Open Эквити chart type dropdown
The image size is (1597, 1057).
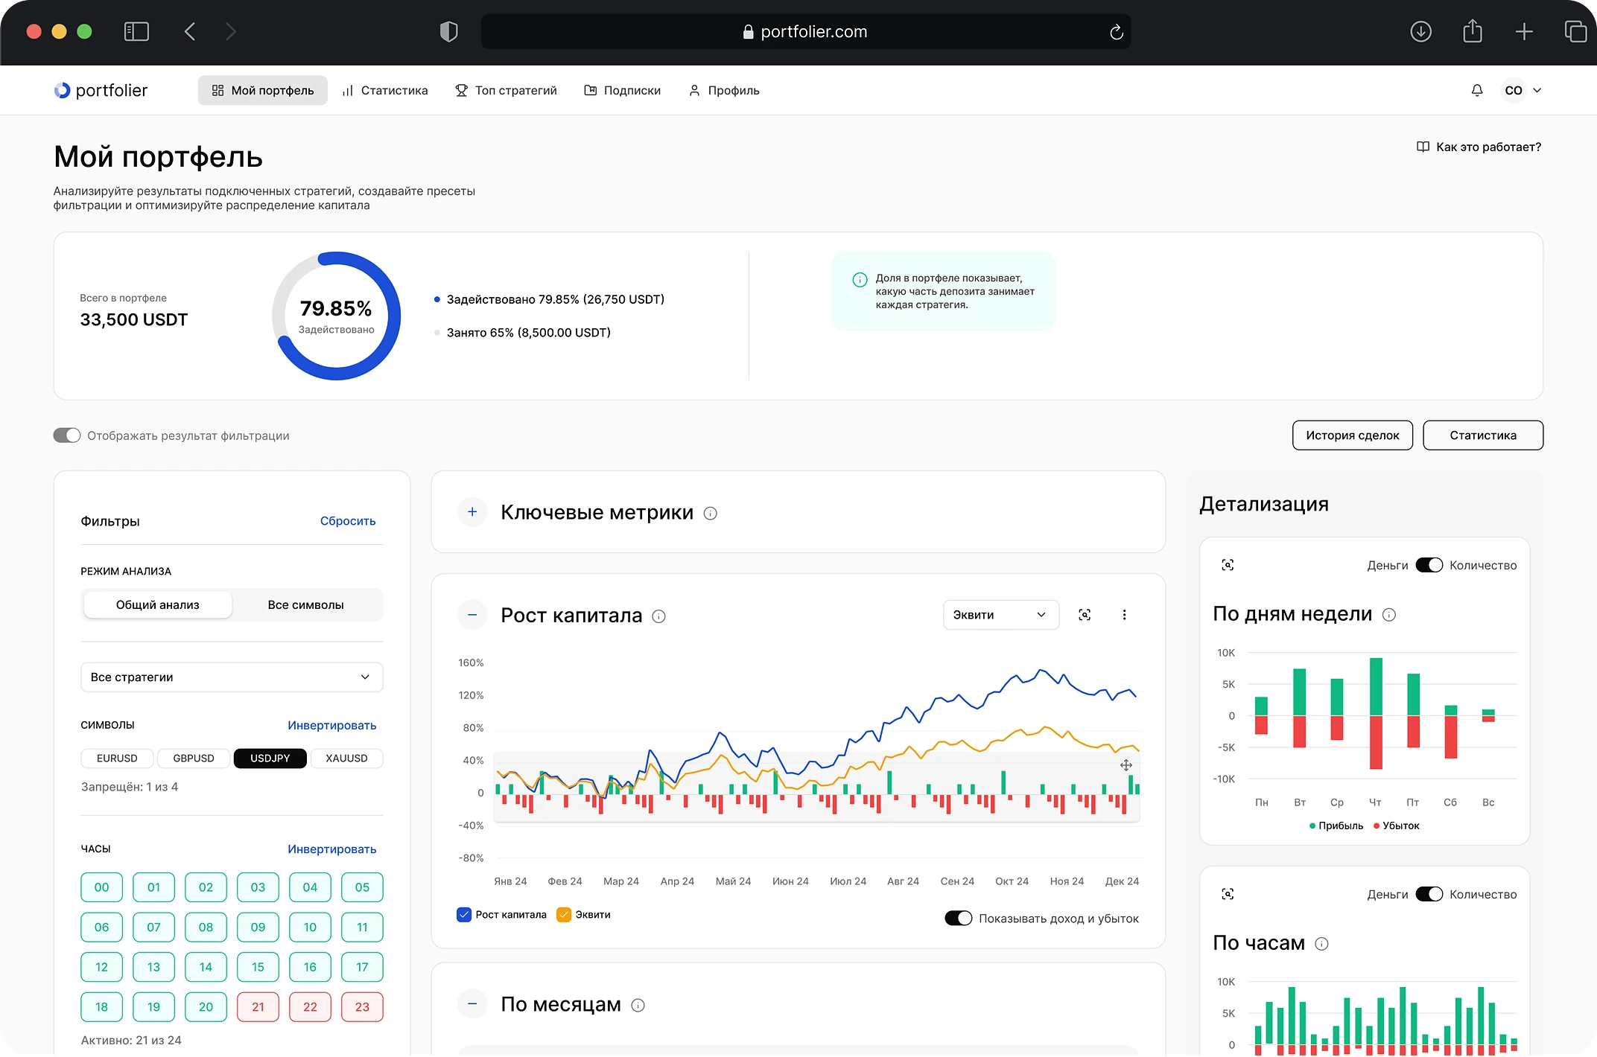1000,615
